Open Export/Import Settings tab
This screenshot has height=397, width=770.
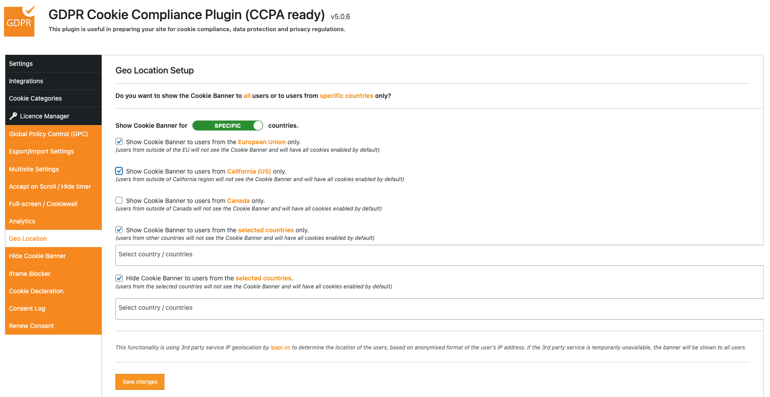click(41, 151)
